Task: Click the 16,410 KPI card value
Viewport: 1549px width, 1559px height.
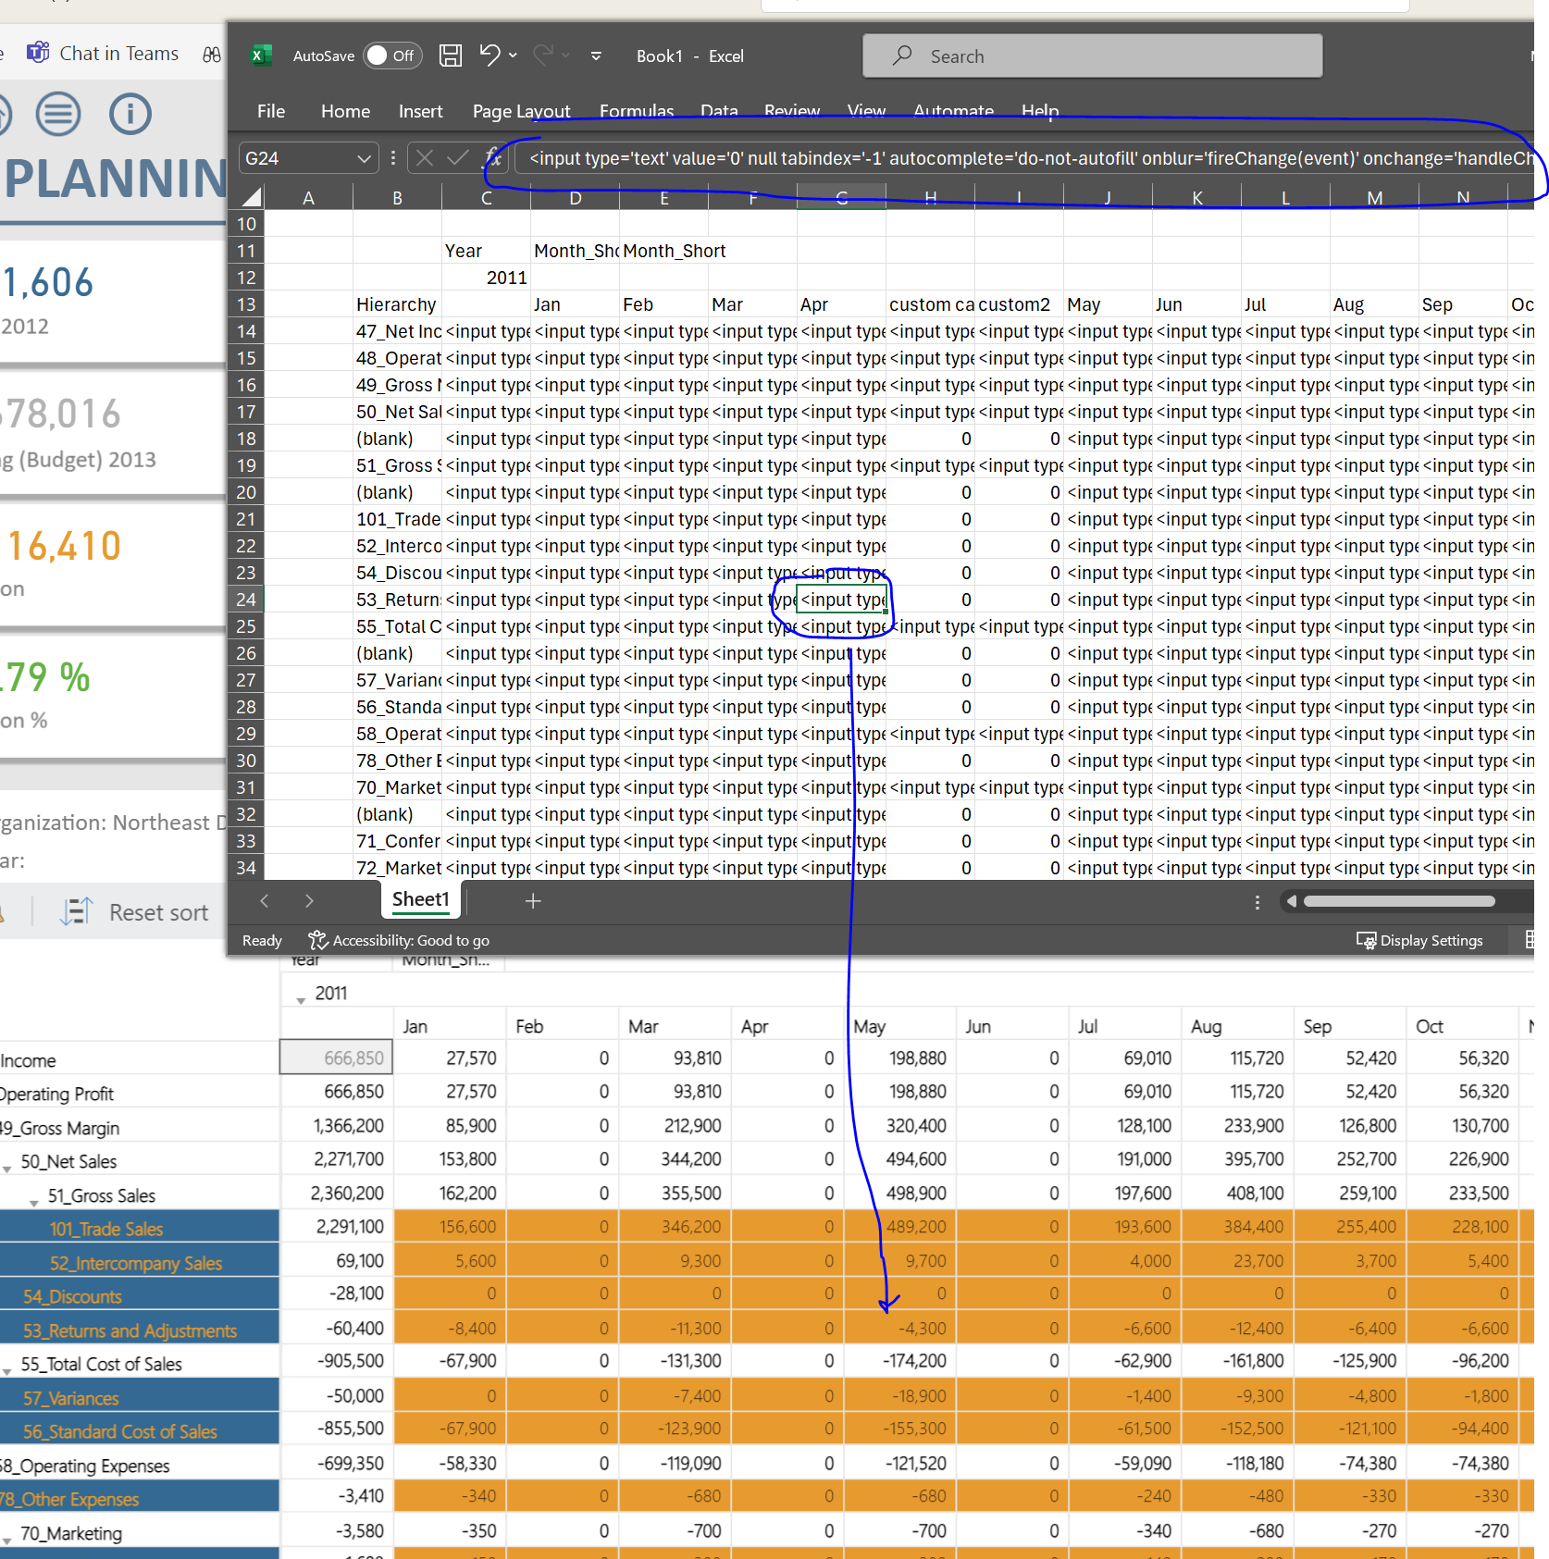Action: pos(65,546)
